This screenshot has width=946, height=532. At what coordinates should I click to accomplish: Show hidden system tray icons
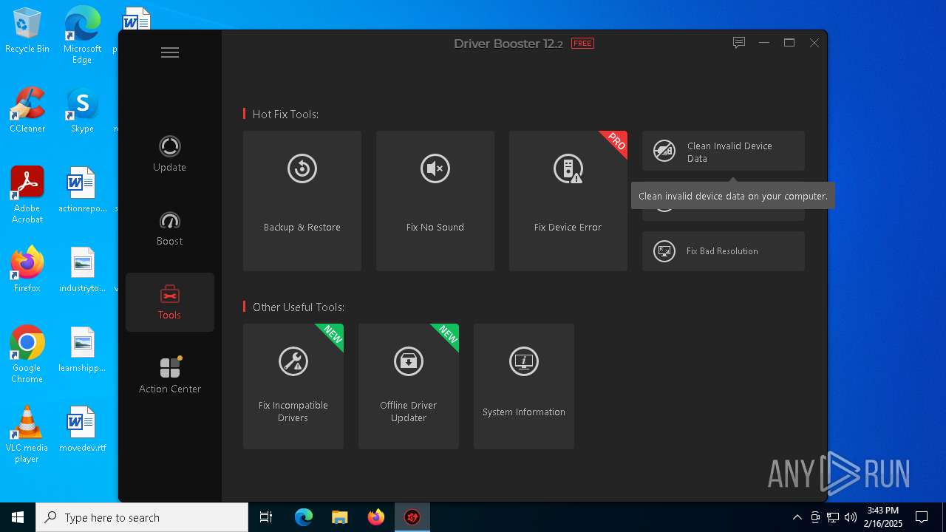click(797, 517)
